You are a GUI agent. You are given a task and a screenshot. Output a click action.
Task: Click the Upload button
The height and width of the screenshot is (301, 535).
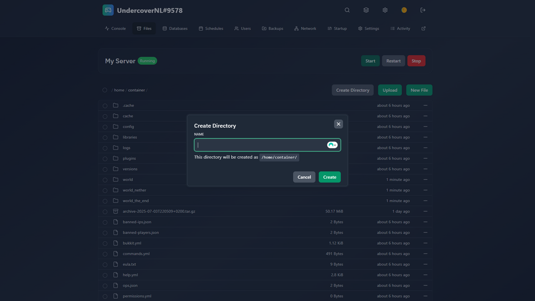390,90
